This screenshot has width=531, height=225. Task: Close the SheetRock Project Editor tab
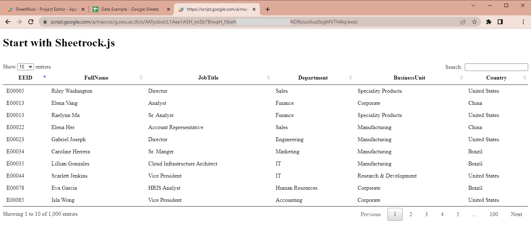83,9
